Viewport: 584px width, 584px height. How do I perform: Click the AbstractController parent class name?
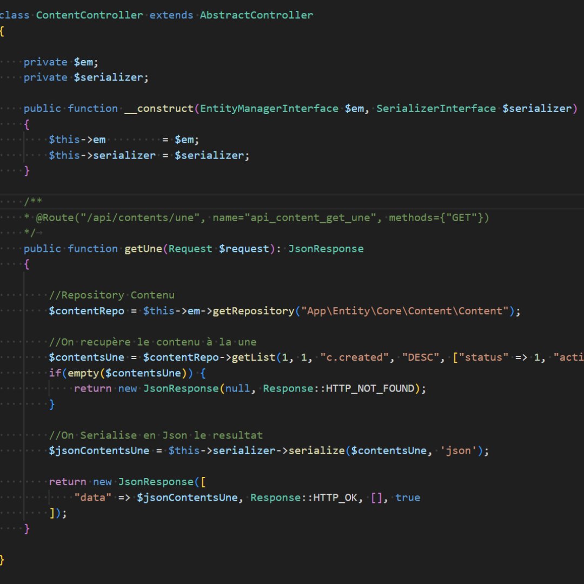[x=256, y=15]
